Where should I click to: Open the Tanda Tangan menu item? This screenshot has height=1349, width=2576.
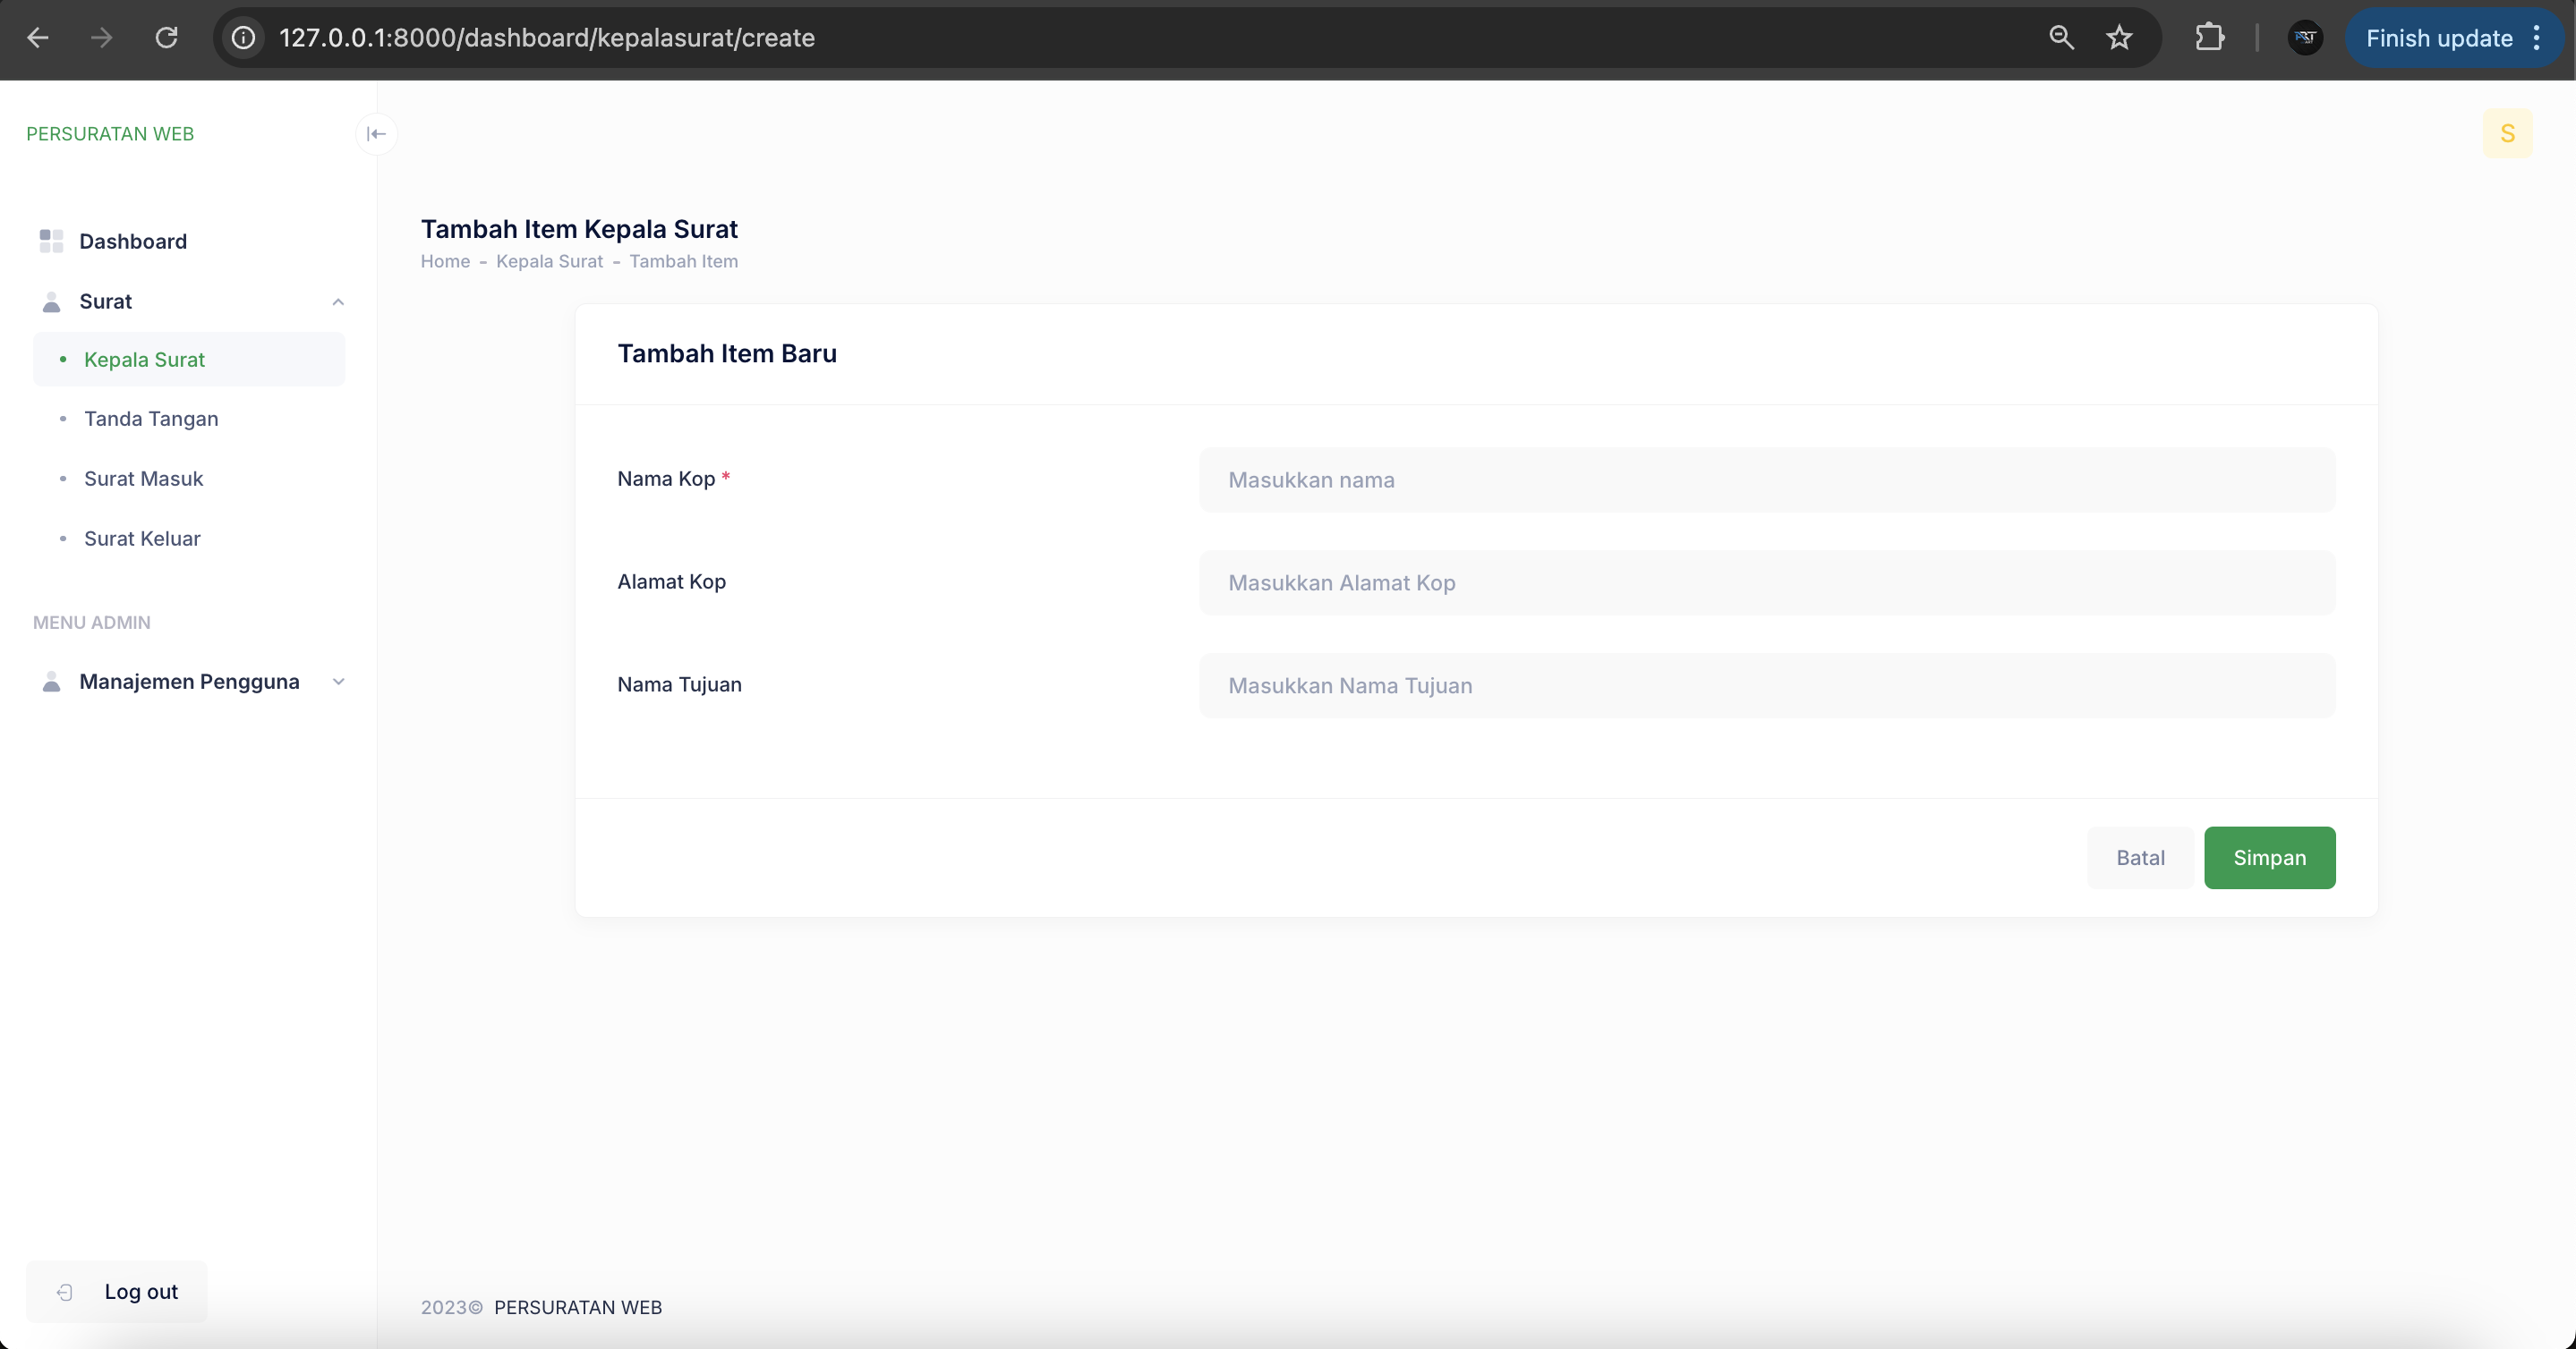coord(151,419)
